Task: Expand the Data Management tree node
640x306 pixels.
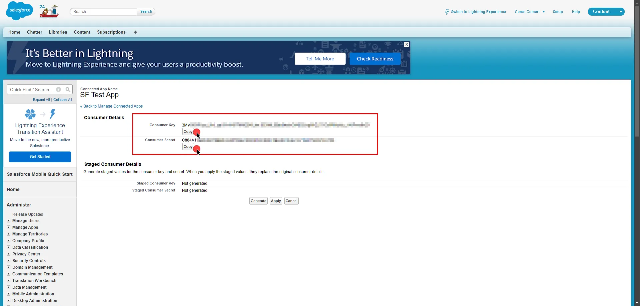Action: [9, 287]
